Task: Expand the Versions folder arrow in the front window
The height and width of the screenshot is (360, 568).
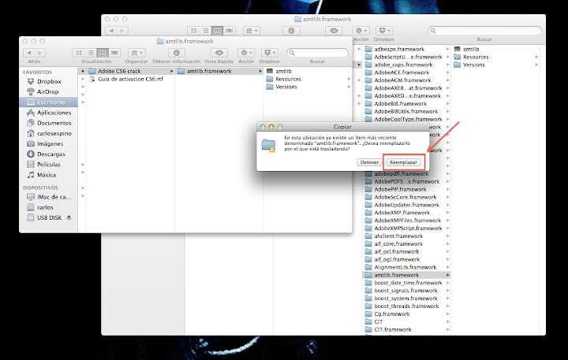Action: [349, 87]
